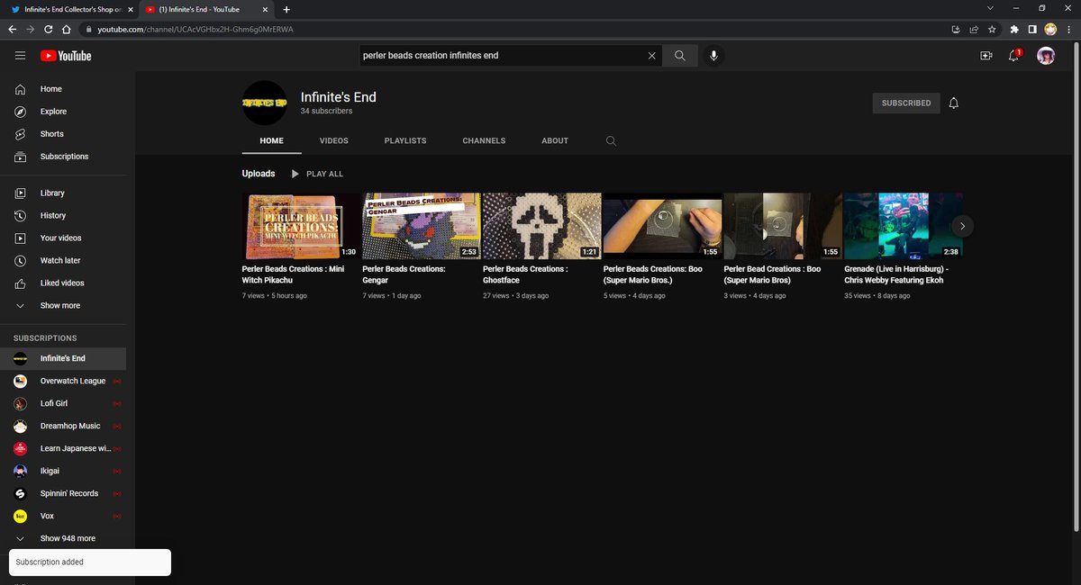Click the SUBSCRIBED button
1081x585 pixels.
(906, 103)
